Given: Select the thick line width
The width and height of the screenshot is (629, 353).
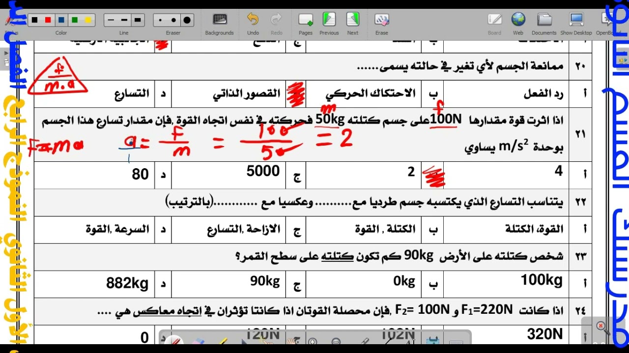Looking at the screenshot, I should [138, 20].
